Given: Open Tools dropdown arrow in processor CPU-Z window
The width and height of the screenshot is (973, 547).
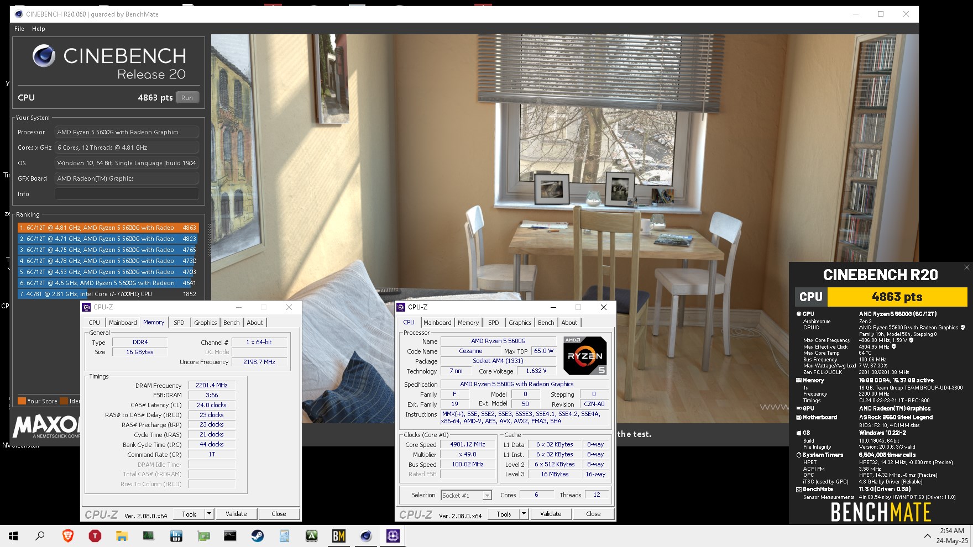Looking at the screenshot, I should click(x=524, y=514).
